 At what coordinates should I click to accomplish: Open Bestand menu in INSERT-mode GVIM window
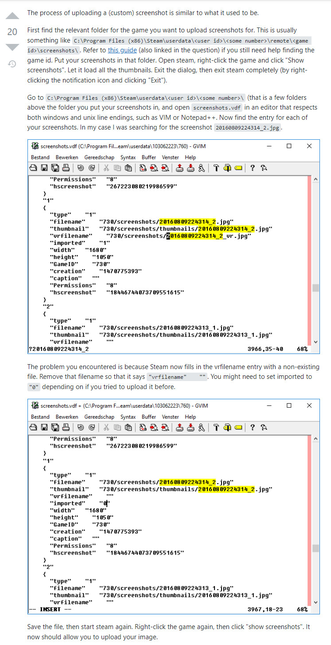[x=40, y=417]
